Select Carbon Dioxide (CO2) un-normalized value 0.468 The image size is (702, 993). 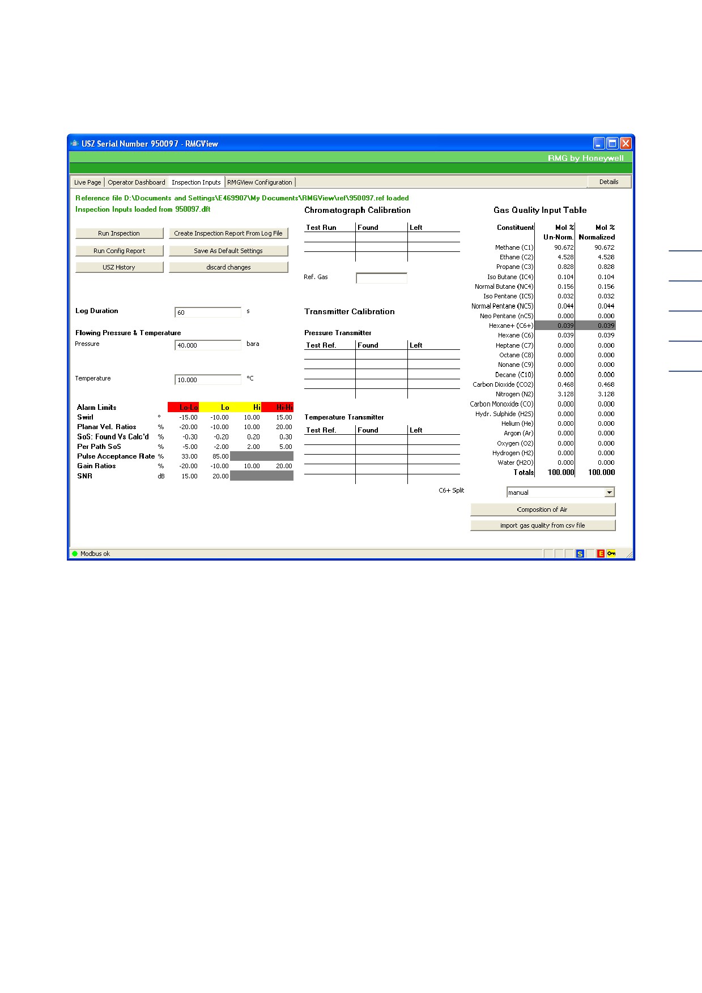click(x=565, y=384)
